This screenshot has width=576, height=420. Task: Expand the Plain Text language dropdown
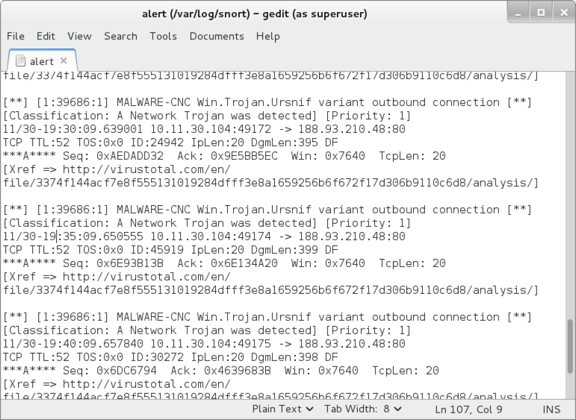point(282,409)
